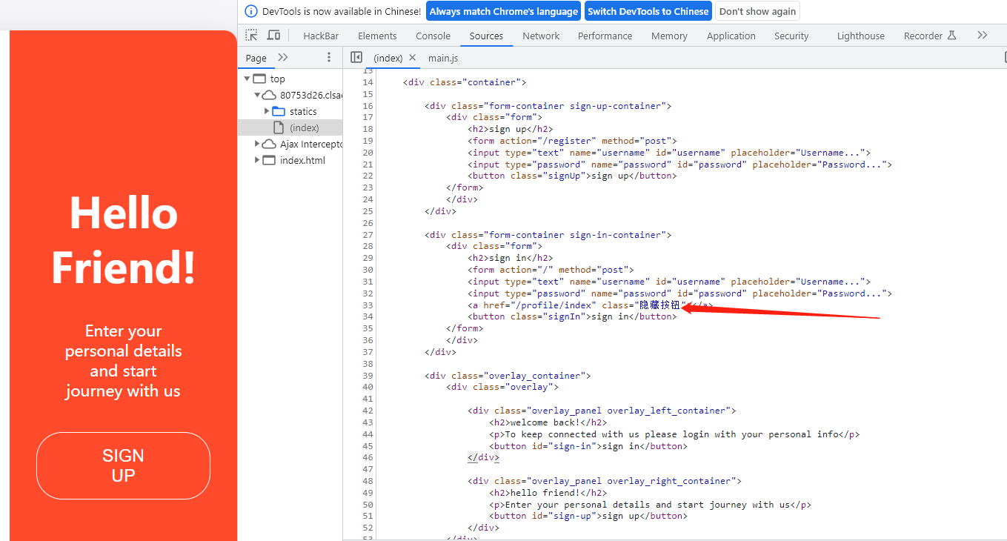Open the Console tab
Screen dimensions: 1007x541
433,36
